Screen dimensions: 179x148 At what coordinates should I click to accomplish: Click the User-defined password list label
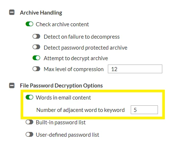tap(68, 135)
